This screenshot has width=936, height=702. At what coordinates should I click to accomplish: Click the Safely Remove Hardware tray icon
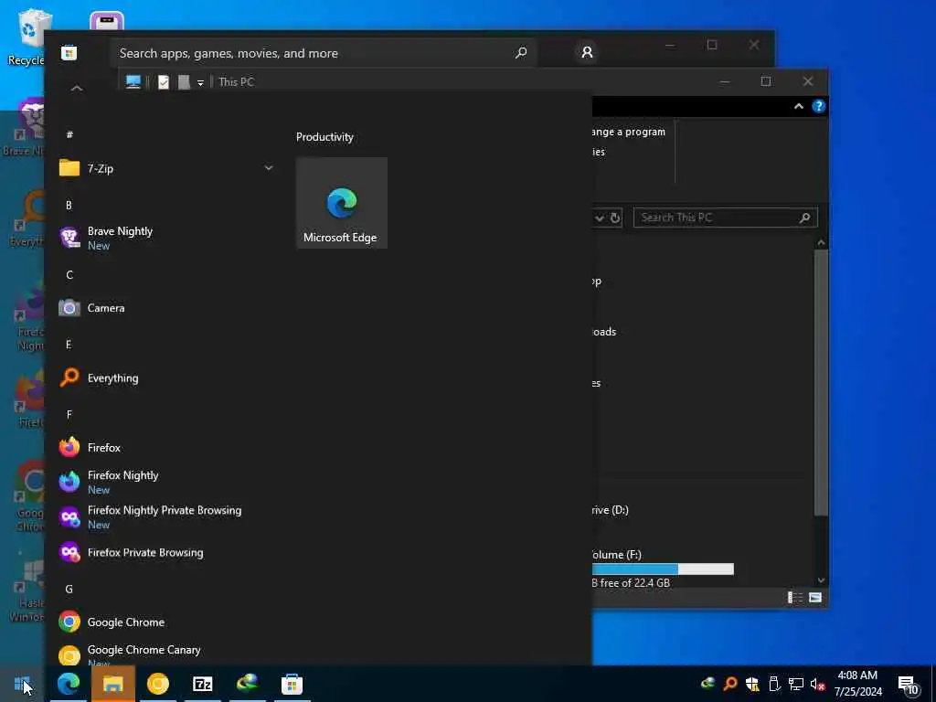(x=774, y=684)
